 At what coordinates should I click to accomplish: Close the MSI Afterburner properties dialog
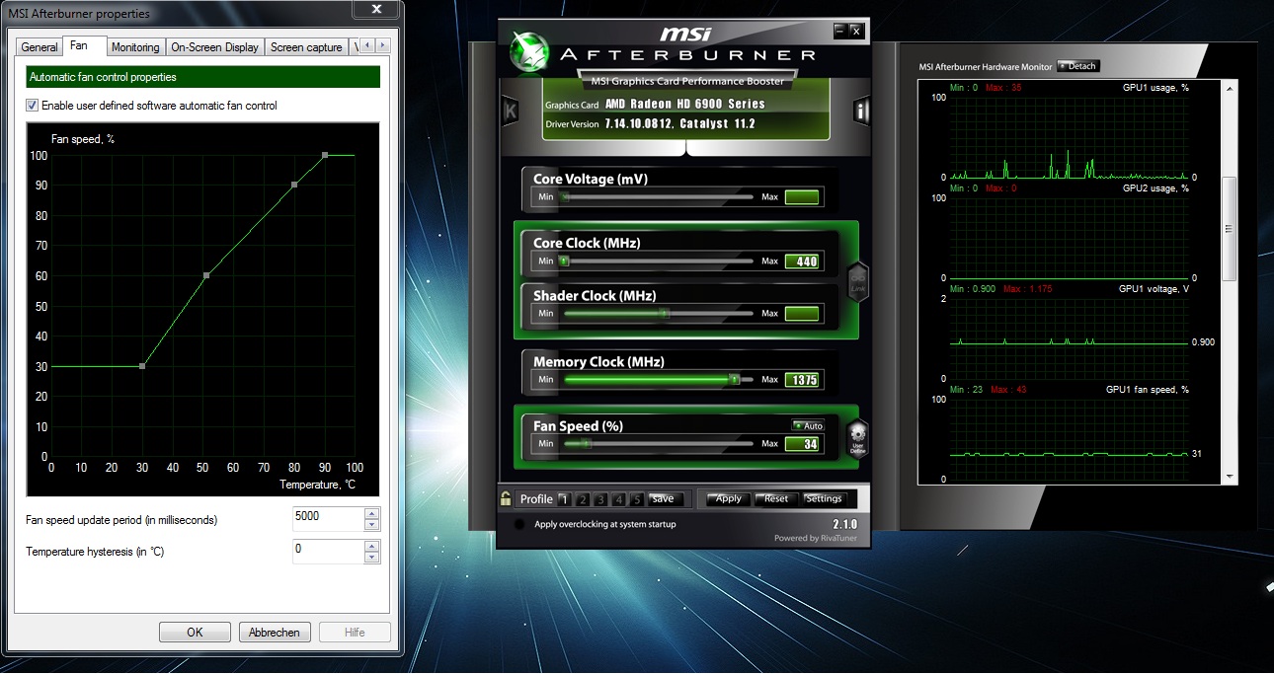click(x=376, y=9)
